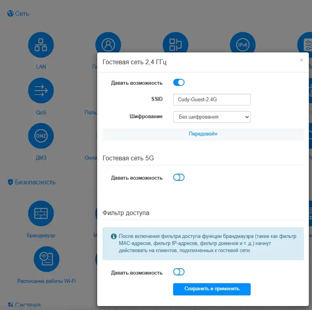Click the shield icon next to Безопасность
312x310 pixels.
click(x=10, y=182)
